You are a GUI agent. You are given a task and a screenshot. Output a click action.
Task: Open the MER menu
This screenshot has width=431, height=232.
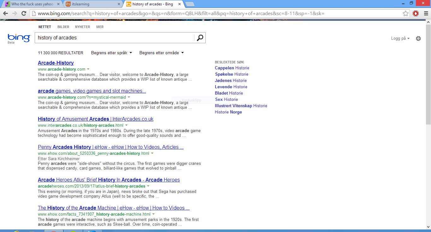(x=100, y=27)
